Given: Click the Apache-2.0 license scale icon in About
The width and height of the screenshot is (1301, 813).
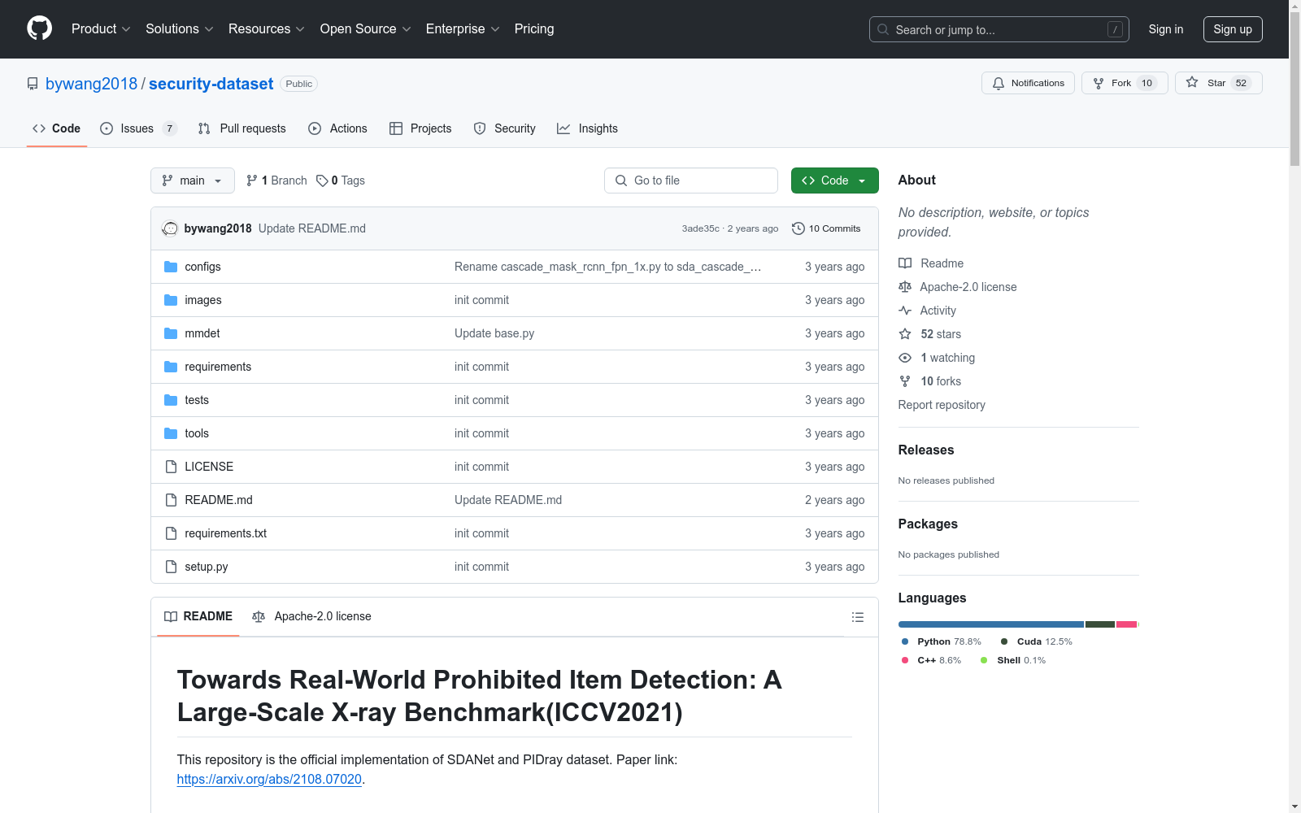Looking at the screenshot, I should (905, 287).
